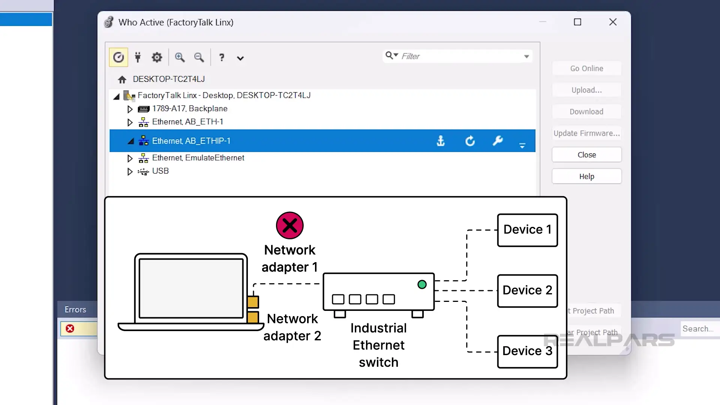Click the refresh icon on AB_ETHIP-1 row
This screenshot has width=720, height=405.
click(x=470, y=141)
